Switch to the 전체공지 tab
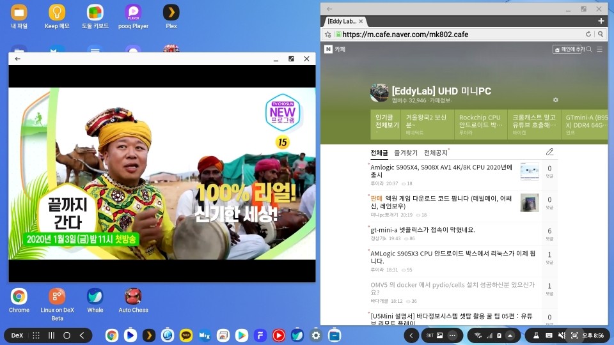This screenshot has width=614, height=345. pos(436,153)
